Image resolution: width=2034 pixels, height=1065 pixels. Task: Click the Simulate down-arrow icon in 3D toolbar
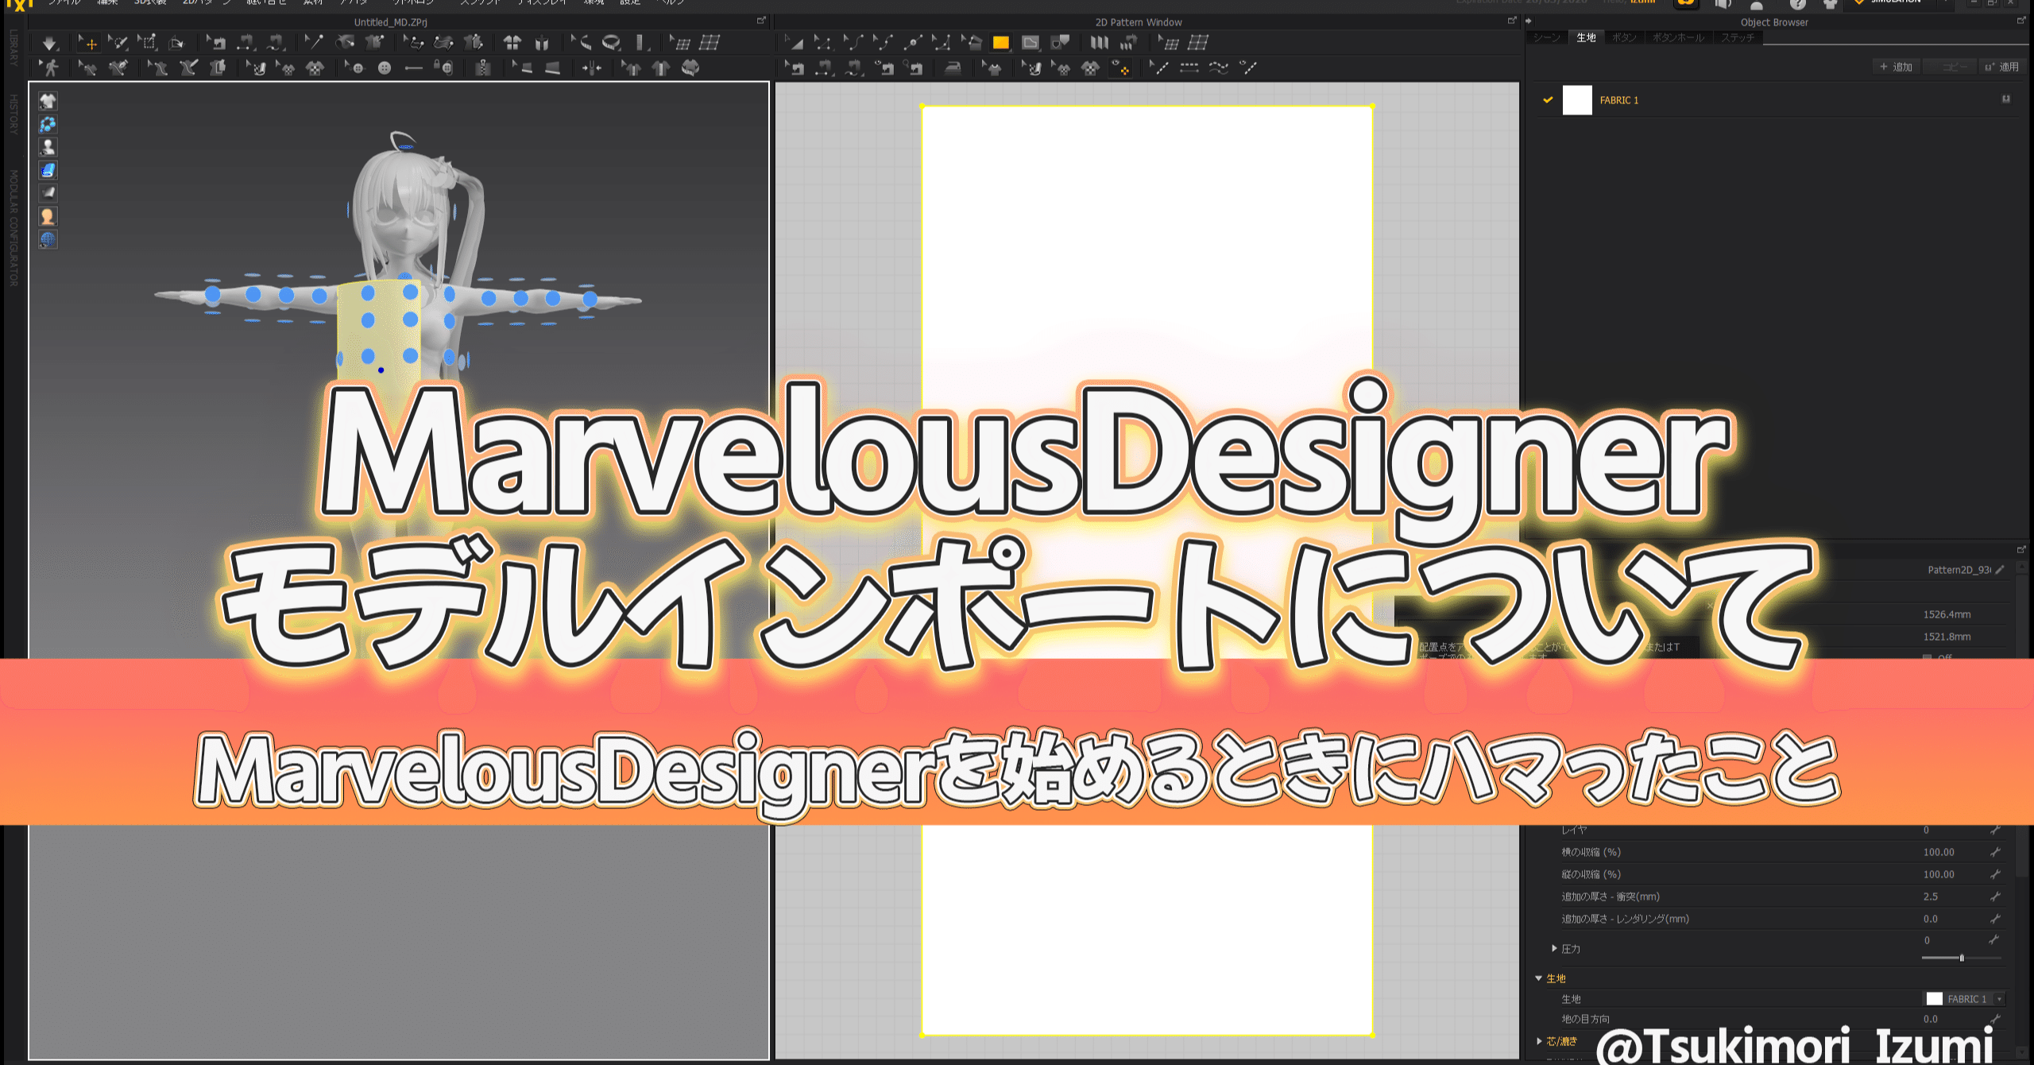49,43
